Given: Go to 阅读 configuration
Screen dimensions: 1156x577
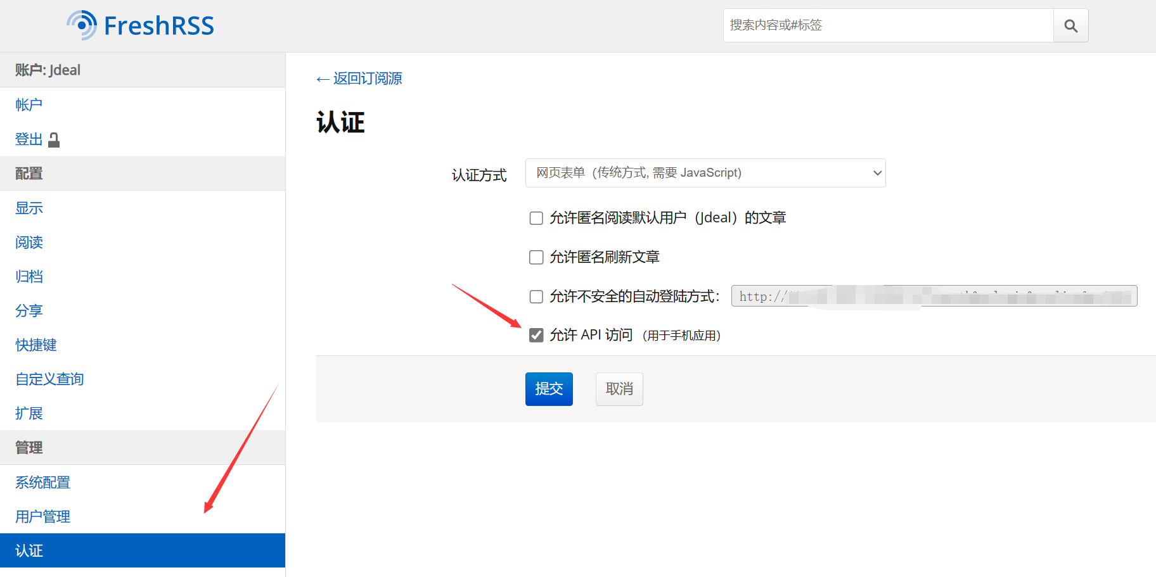Looking at the screenshot, I should point(29,242).
